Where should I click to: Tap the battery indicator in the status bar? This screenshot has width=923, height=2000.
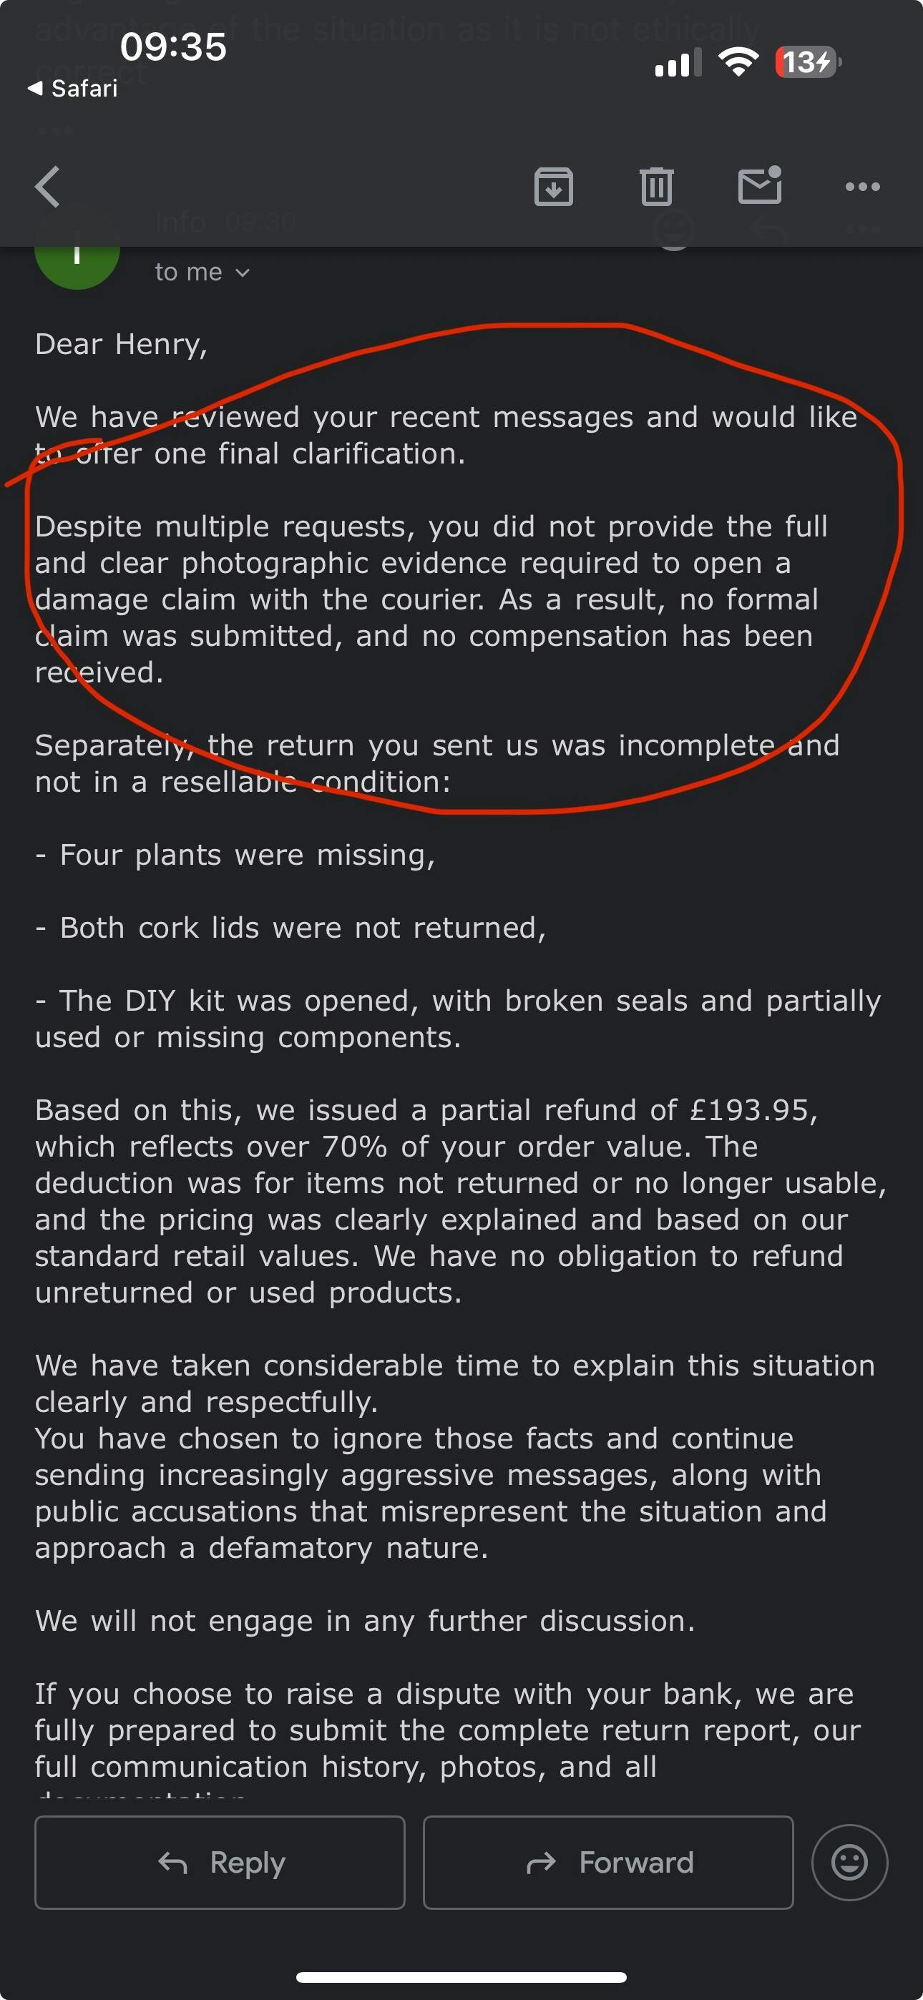pos(808,62)
